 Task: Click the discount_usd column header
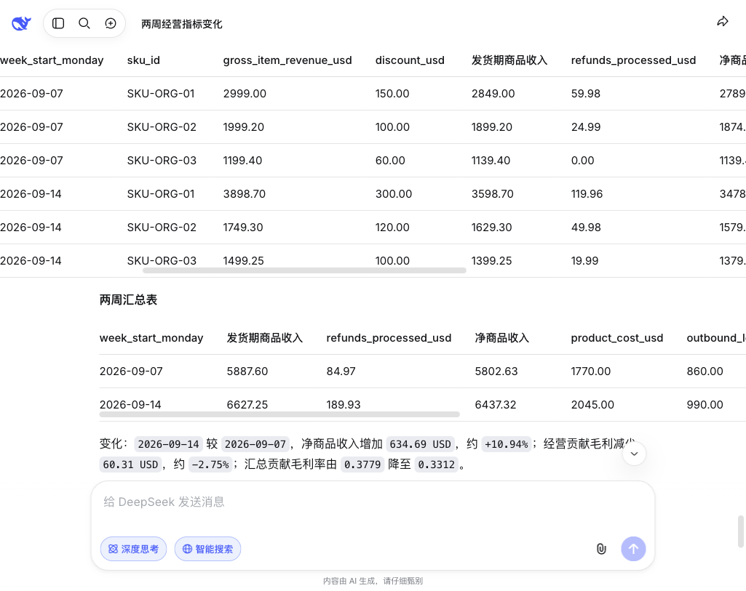point(410,60)
